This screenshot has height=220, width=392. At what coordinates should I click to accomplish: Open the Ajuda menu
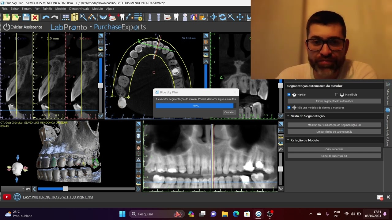coord(110,9)
